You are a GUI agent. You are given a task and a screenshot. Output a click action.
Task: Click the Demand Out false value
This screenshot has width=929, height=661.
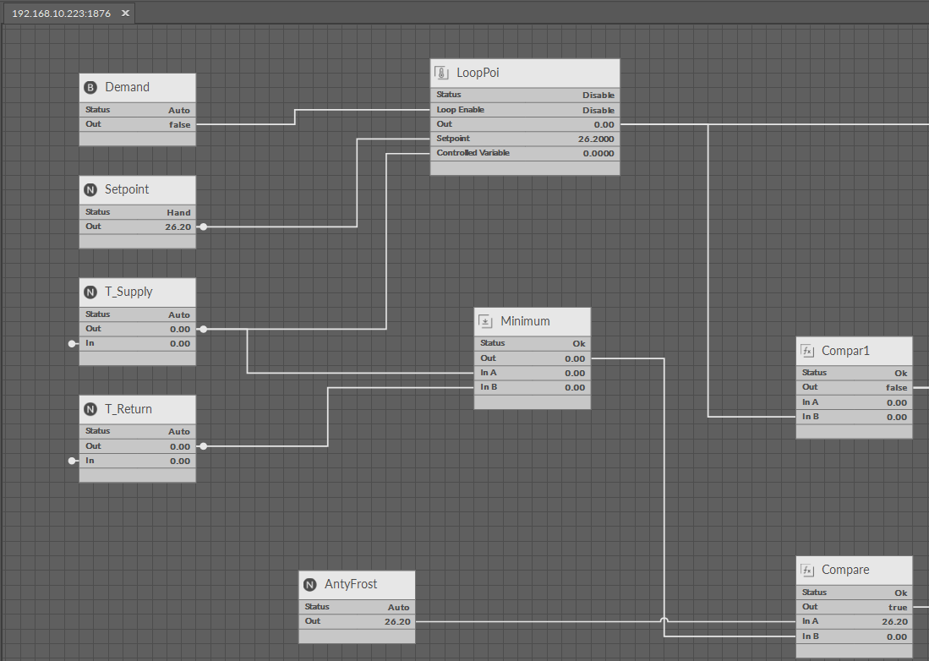[x=179, y=124]
